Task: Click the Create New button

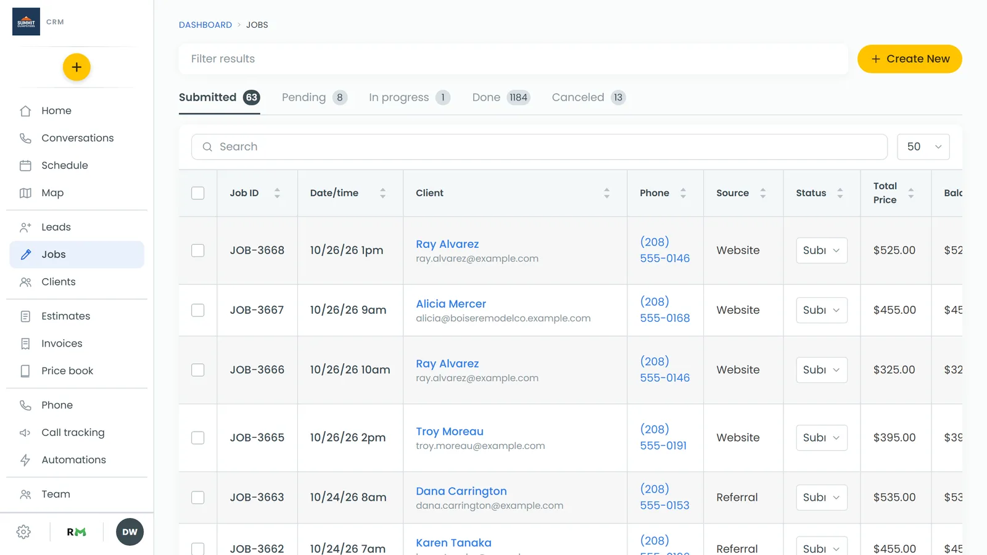Action: tap(910, 59)
